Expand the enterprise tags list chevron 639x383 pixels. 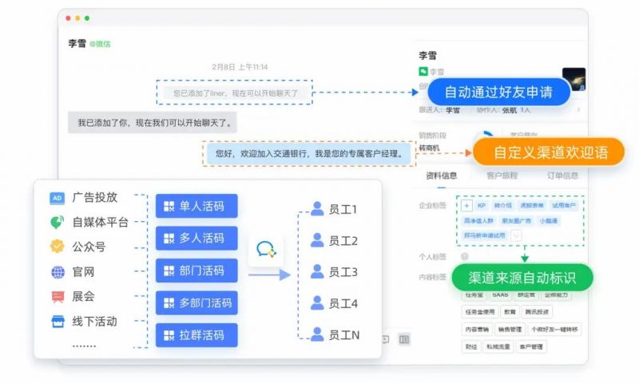[x=516, y=235]
